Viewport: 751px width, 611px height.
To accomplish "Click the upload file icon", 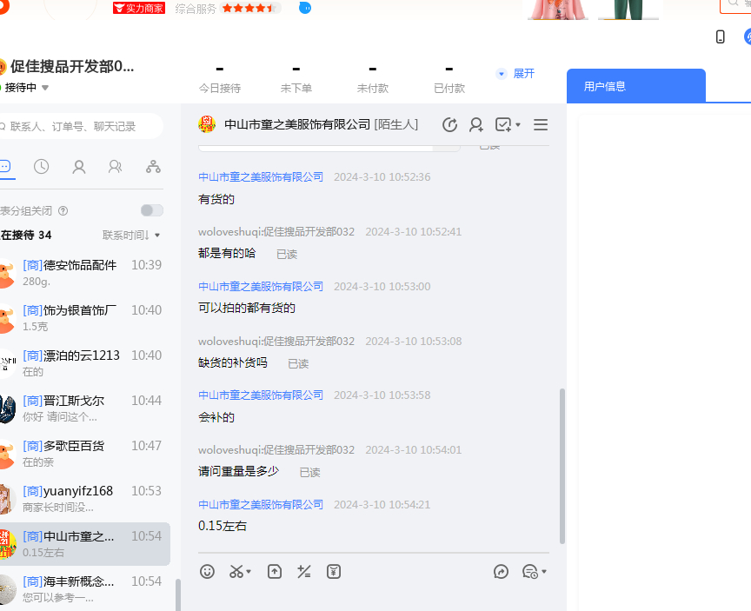I will pos(275,571).
